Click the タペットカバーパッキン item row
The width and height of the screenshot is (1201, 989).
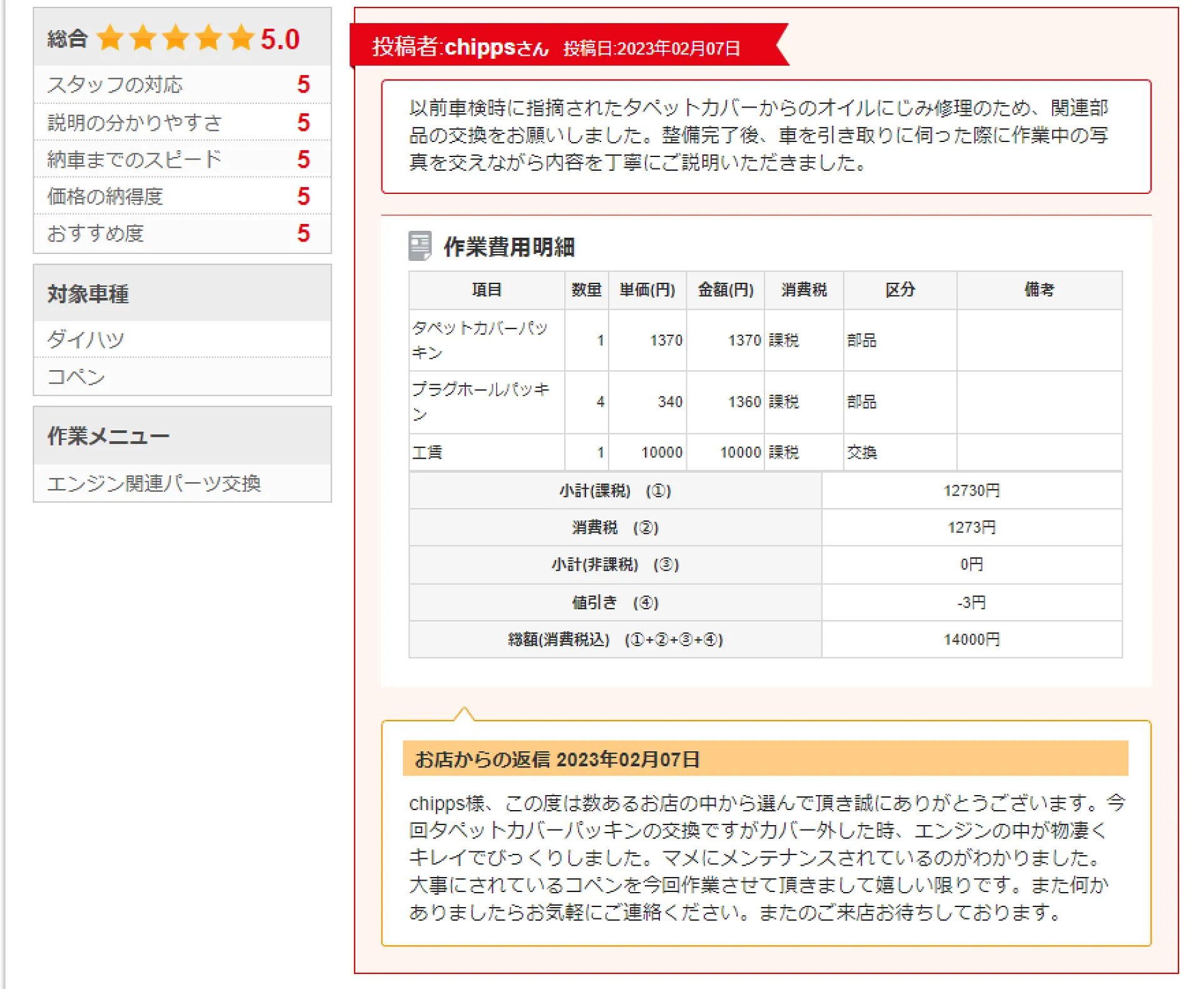pyautogui.click(x=480, y=340)
